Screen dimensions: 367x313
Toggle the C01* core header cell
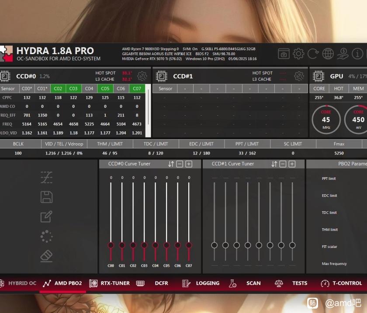[x=42, y=89]
